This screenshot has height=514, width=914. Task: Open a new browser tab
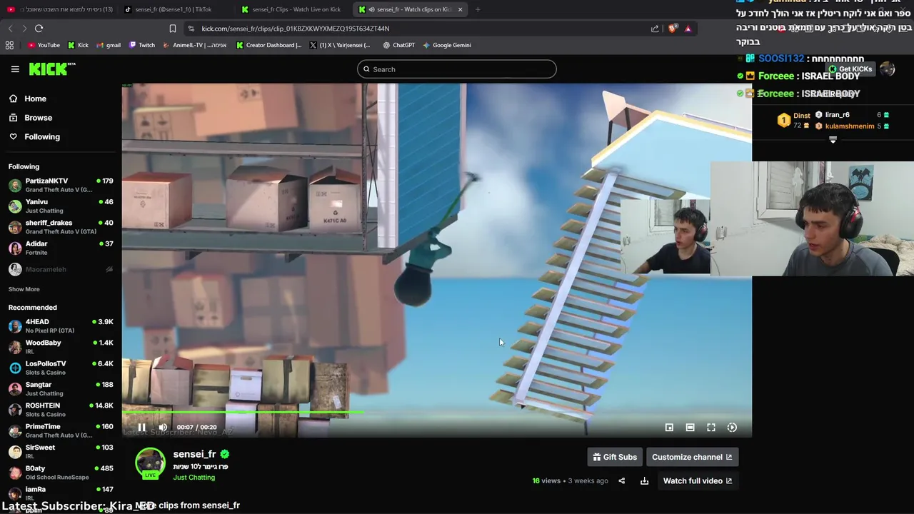(478, 9)
